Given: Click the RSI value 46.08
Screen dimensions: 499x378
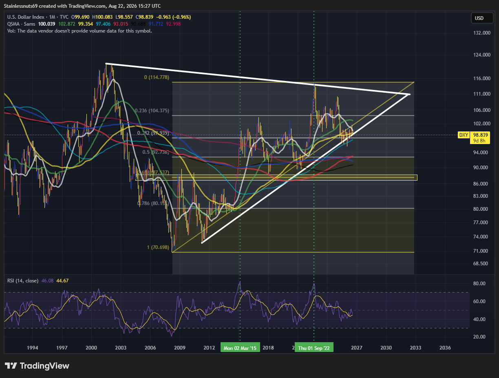Looking at the screenshot, I should point(47,280).
